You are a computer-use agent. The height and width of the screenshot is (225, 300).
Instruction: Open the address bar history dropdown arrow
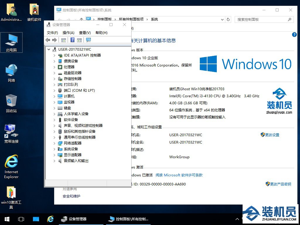click(x=222, y=19)
